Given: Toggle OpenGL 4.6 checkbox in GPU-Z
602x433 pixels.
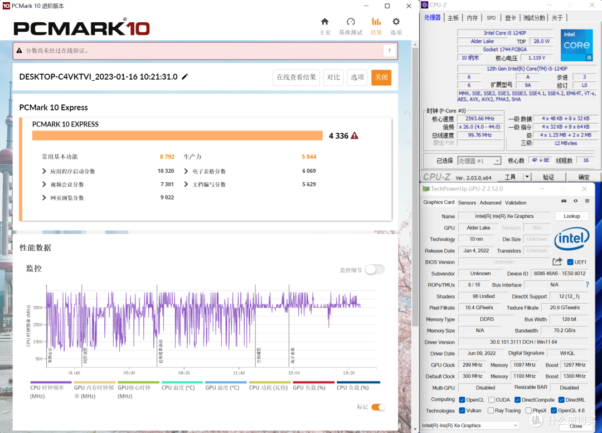Looking at the screenshot, I should (554, 410).
